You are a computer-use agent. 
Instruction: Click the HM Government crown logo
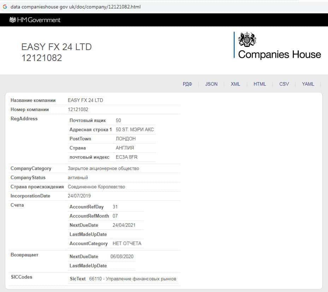[13, 20]
